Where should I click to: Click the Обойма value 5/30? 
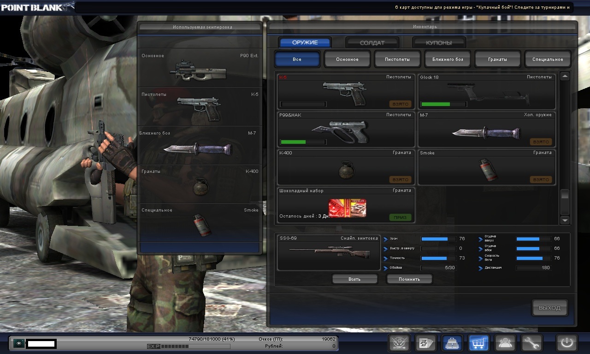coord(449,268)
